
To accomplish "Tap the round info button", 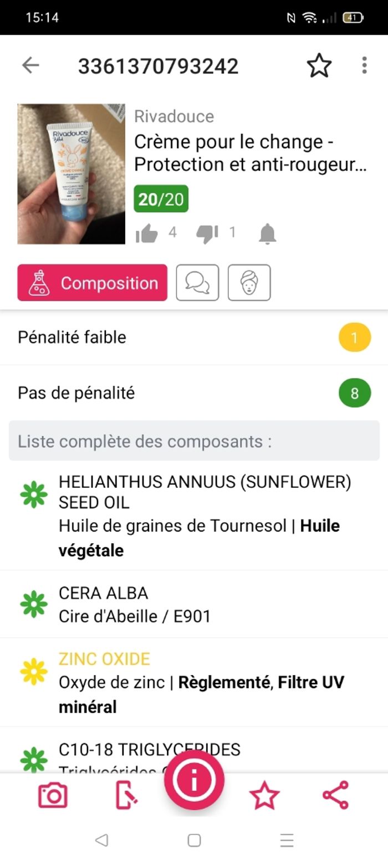I will point(194,780).
